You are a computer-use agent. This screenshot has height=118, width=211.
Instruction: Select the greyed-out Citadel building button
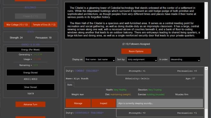tap(30, 16)
